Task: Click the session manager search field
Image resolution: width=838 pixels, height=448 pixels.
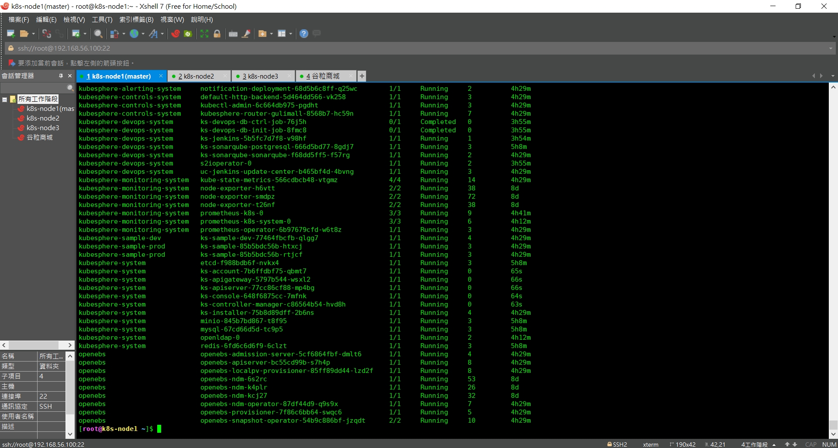Action: pyautogui.click(x=34, y=88)
